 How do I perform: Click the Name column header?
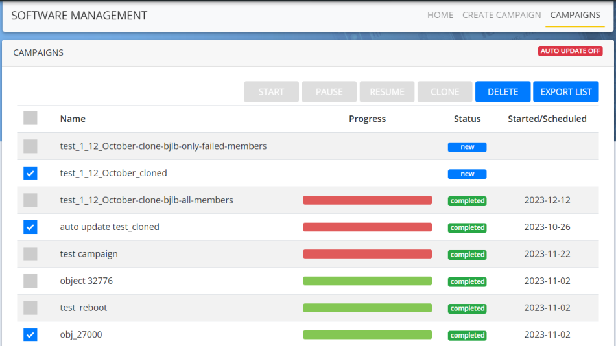73,119
